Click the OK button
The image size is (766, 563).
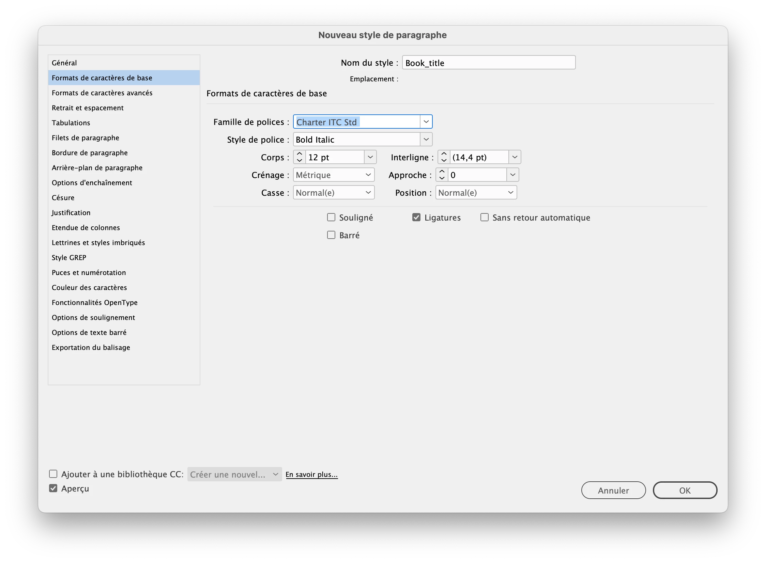pos(685,490)
